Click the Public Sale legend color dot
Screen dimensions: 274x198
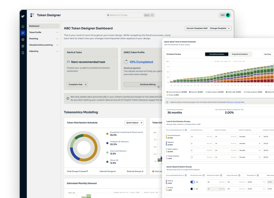point(226,92)
